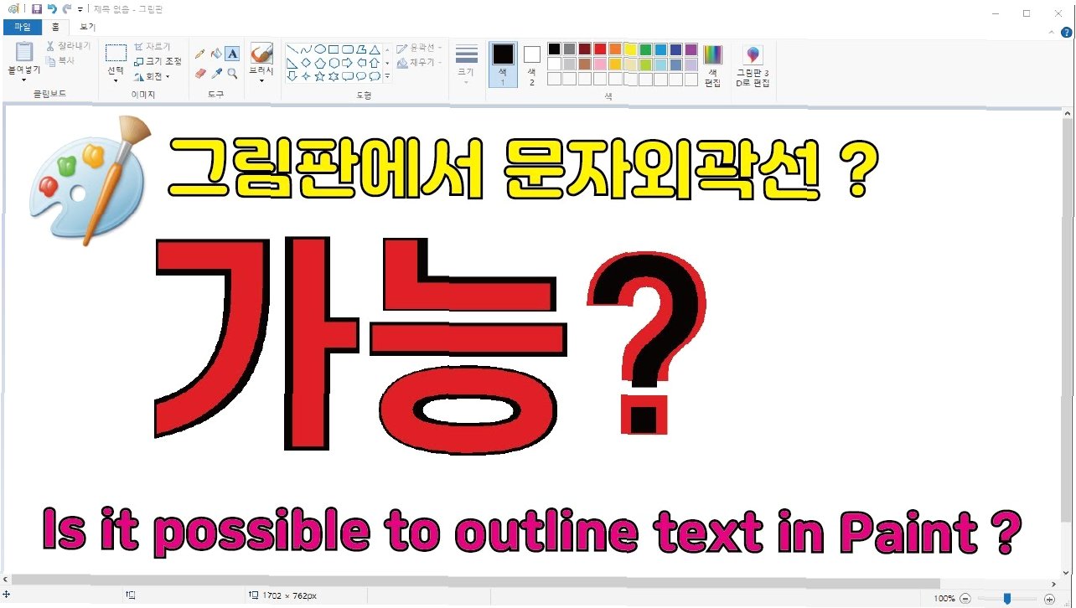Choose the Right arrow shape
The image size is (1076, 608).
pos(347,63)
